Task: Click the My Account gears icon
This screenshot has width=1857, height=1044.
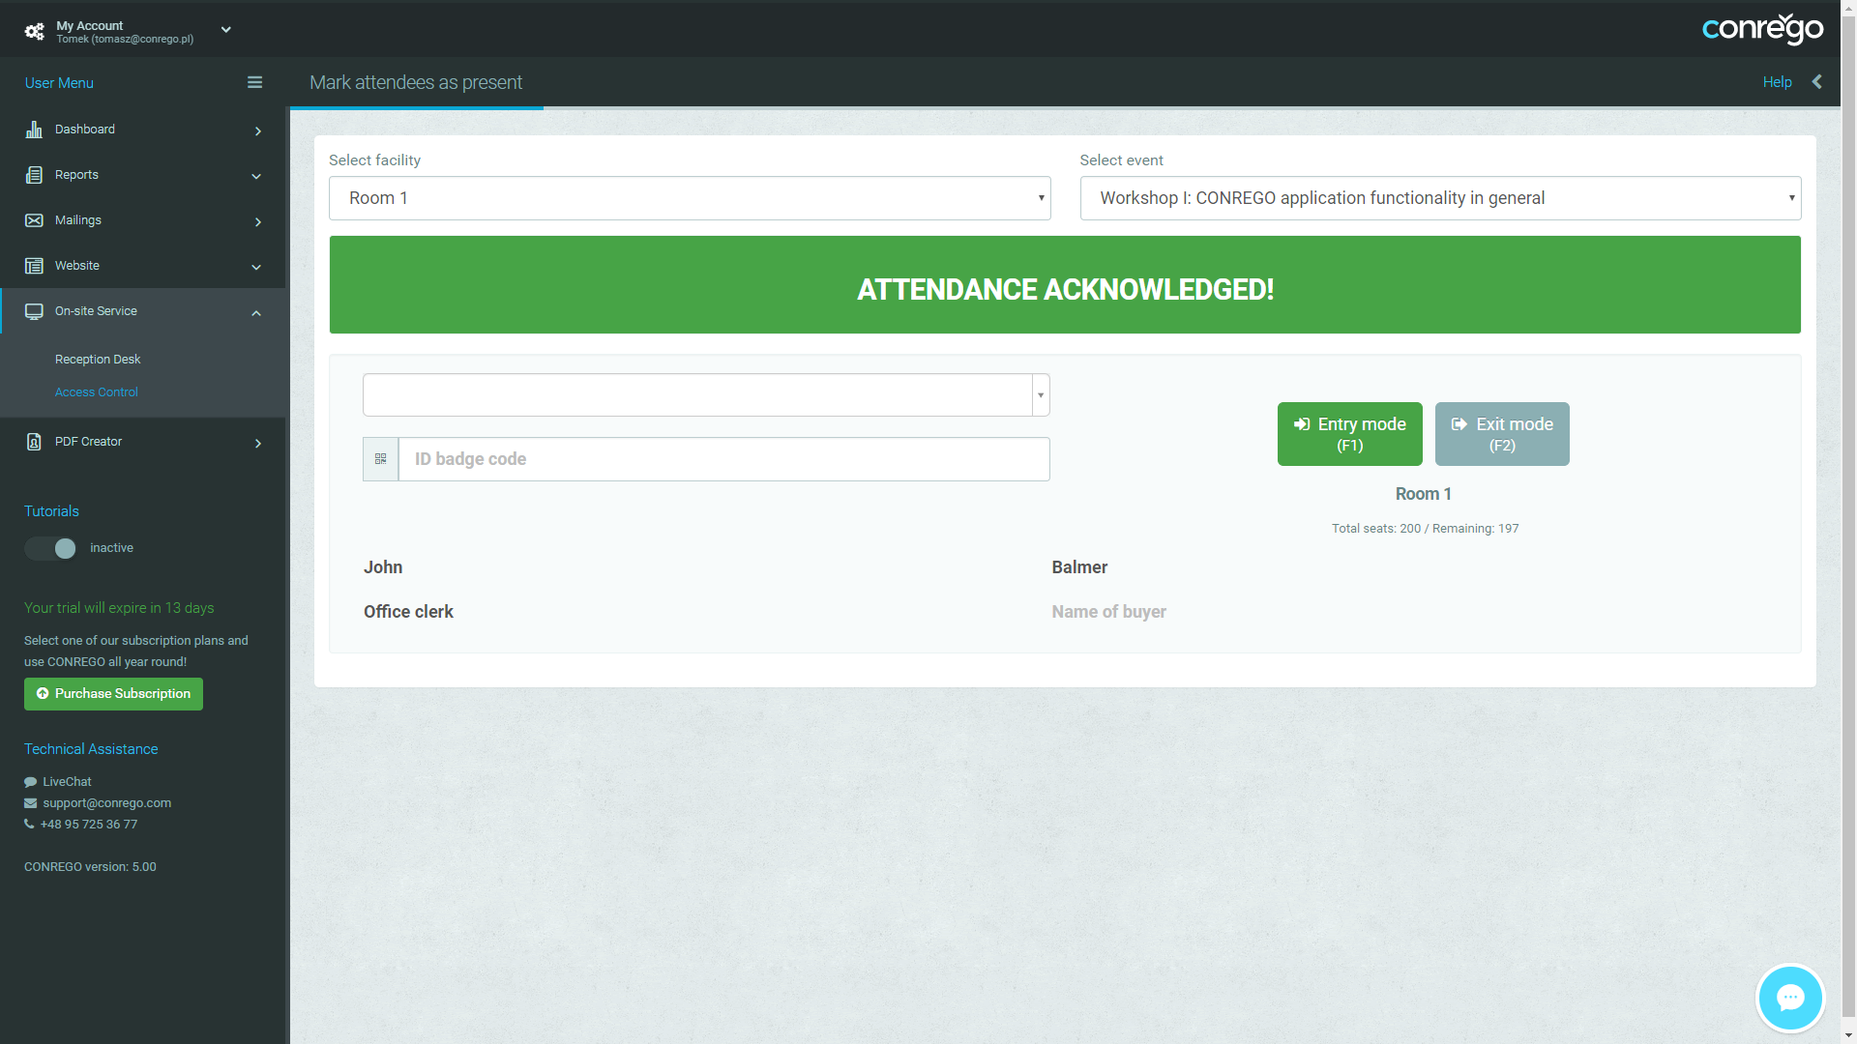Action: click(x=35, y=31)
